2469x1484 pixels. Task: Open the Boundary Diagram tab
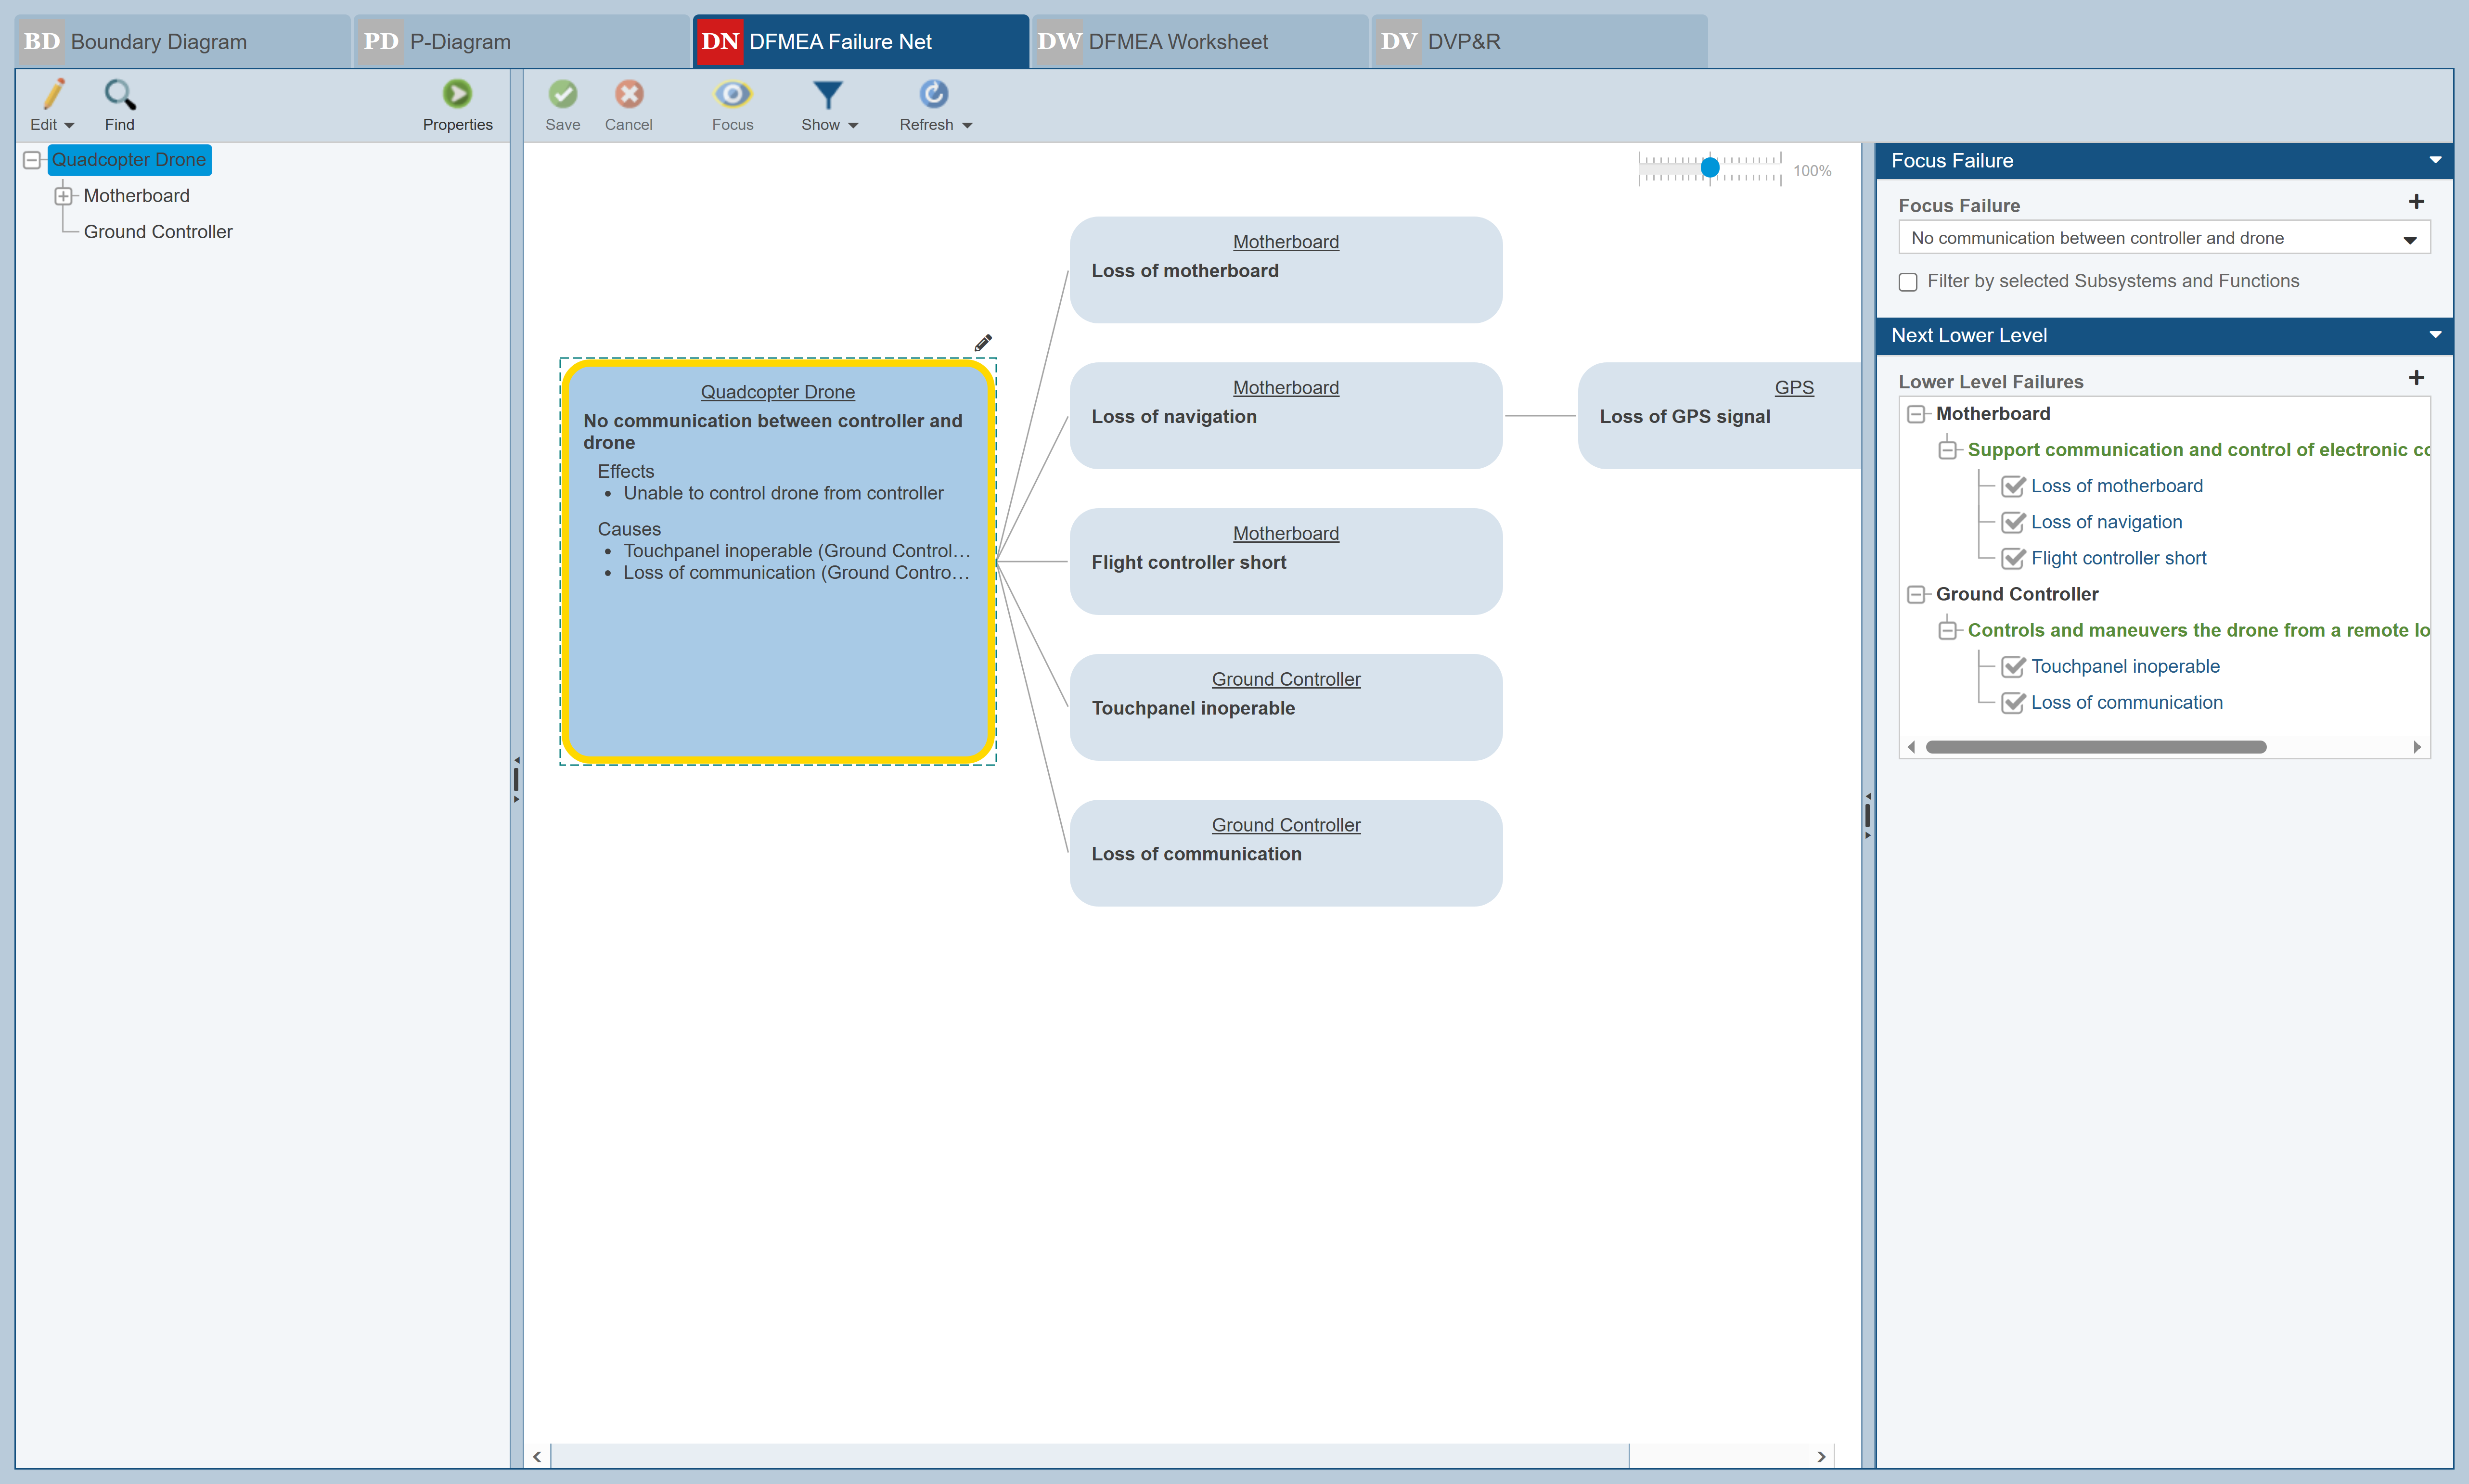click(x=158, y=42)
